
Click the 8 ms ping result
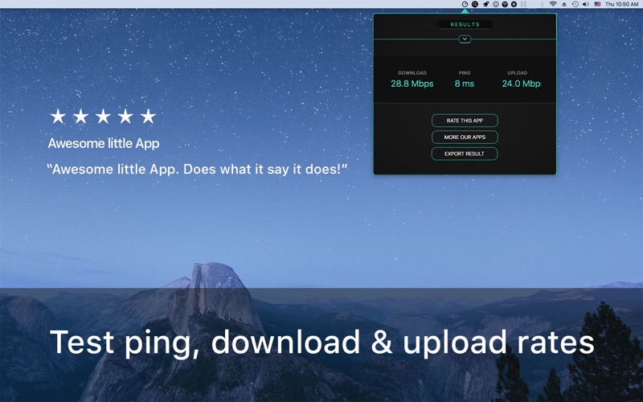(x=465, y=84)
